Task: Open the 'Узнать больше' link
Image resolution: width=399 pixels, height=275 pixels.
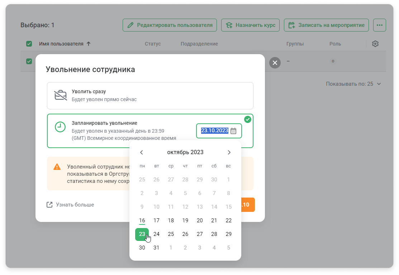Action: point(70,205)
